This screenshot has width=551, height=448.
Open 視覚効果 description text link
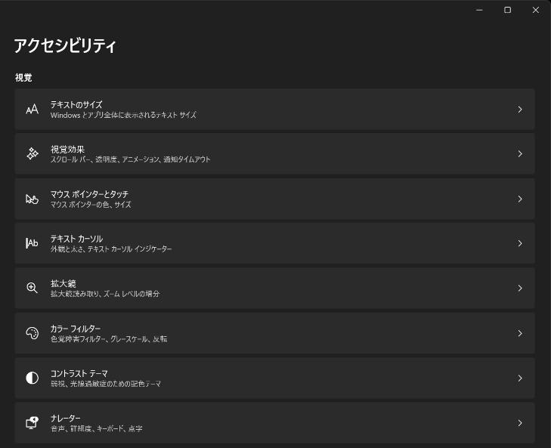pos(130,159)
